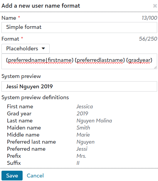Click the 'Grad year' definition label

pyautogui.click(x=19, y=114)
